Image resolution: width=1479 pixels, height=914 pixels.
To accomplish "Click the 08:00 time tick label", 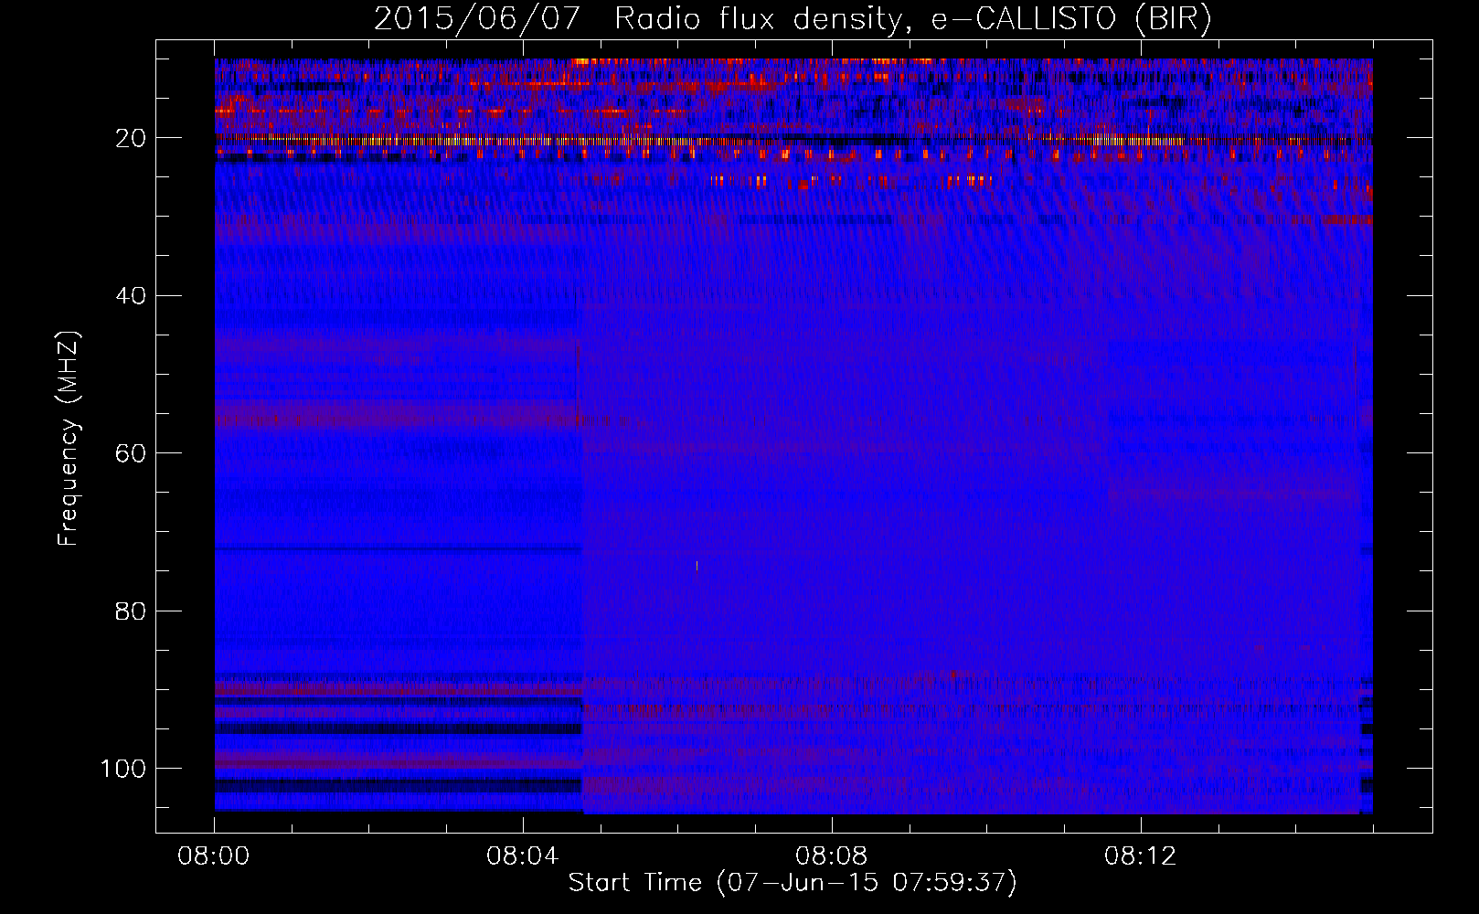I will (214, 856).
